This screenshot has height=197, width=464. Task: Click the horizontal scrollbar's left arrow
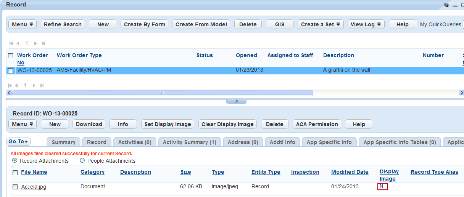click(x=10, y=93)
